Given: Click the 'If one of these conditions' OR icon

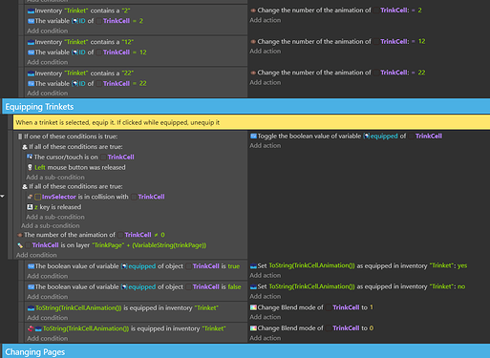Looking at the screenshot, I should pos(20,137).
